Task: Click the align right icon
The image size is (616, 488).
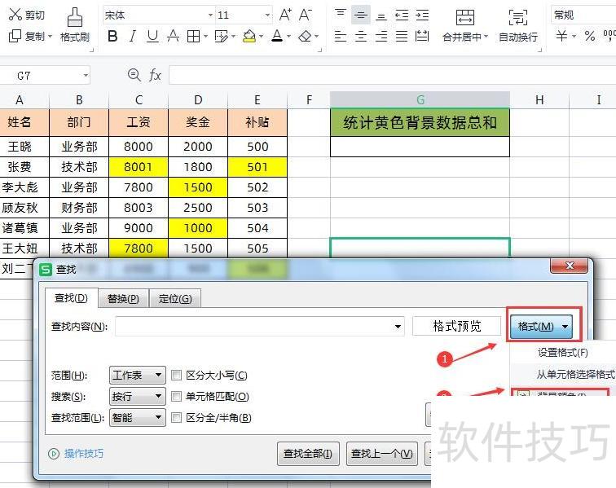Action: 381,36
